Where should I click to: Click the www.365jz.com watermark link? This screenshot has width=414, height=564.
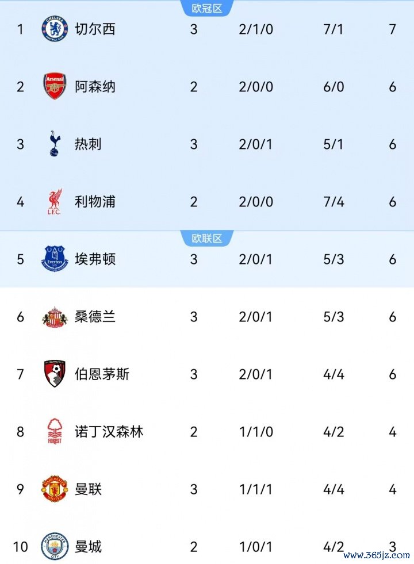(x=377, y=555)
